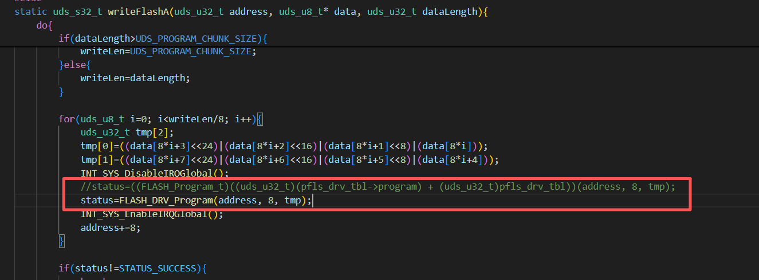
Task: Click the address+=8 statement
Action: [110, 227]
